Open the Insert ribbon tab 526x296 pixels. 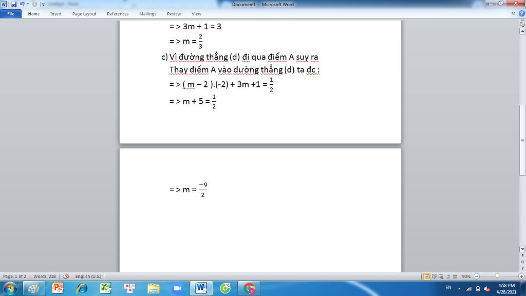(55, 14)
